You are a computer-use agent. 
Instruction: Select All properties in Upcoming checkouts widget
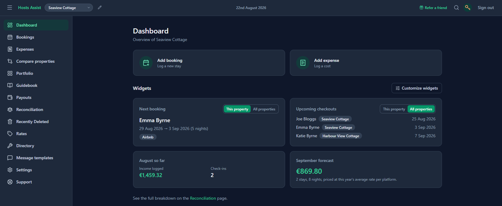[421, 109]
